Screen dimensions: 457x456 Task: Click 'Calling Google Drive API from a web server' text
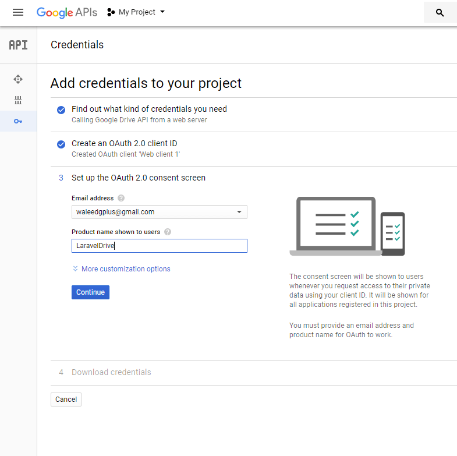coord(139,120)
